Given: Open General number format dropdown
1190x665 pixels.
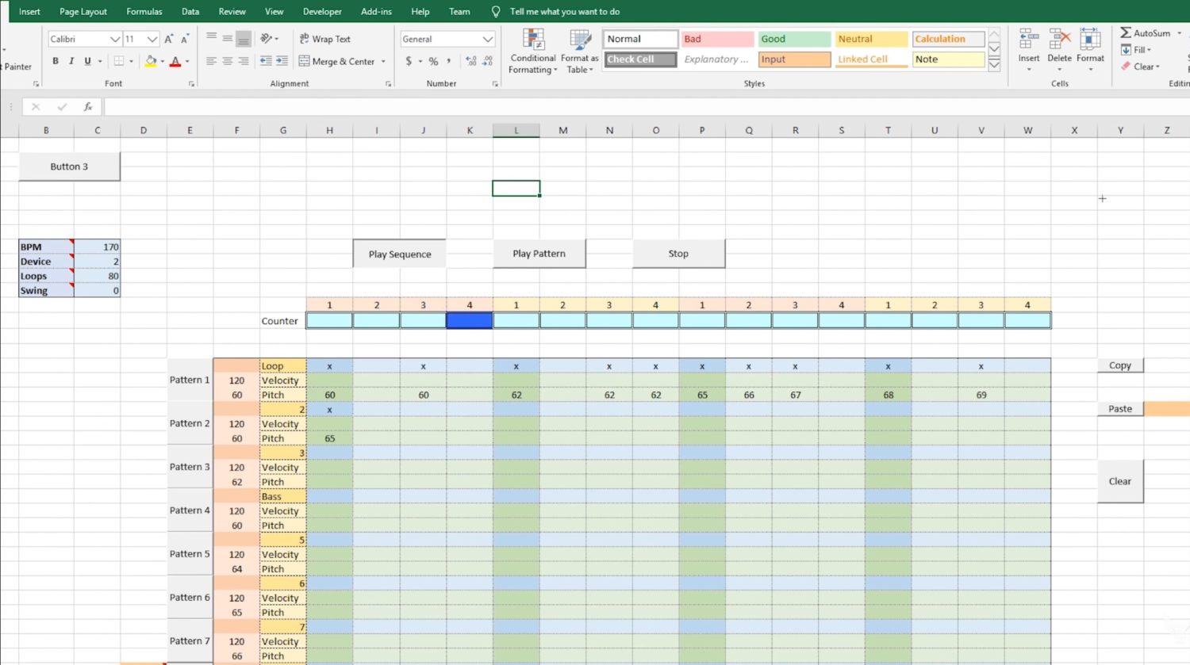Looking at the screenshot, I should 487,39.
